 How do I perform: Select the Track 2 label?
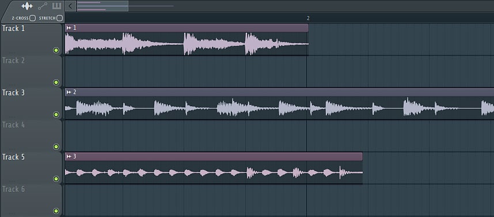(13, 61)
